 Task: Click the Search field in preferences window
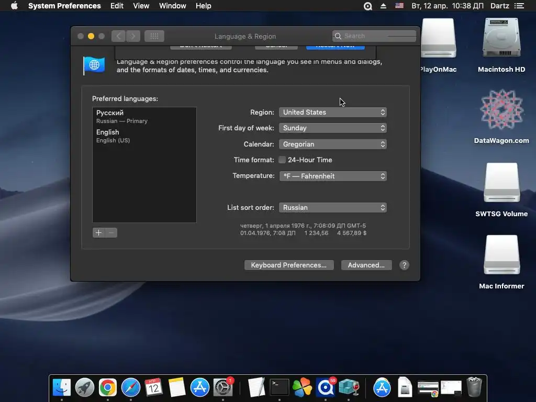[x=374, y=36]
